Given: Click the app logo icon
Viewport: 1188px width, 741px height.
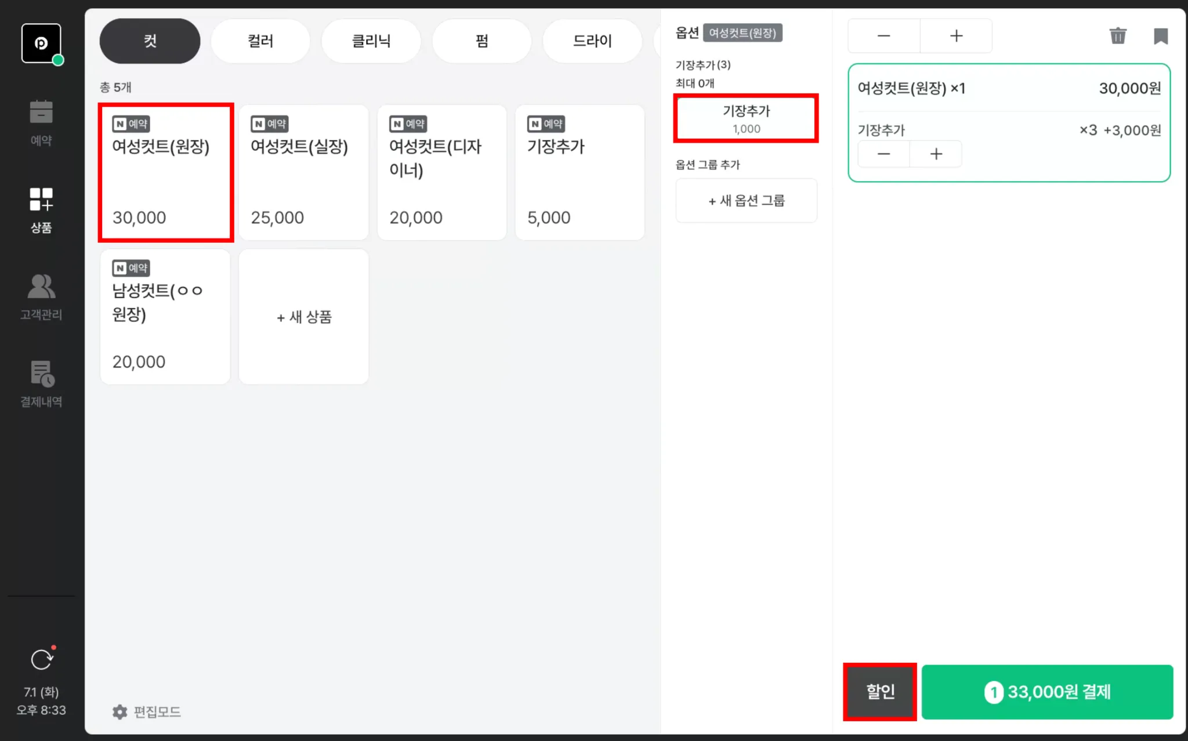Looking at the screenshot, I should (41, 43).
